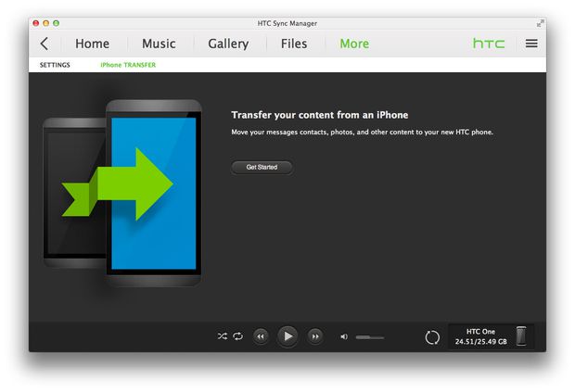575x392 pixels.
Task: Click the sync refresh icon
Action: point(432,337)
